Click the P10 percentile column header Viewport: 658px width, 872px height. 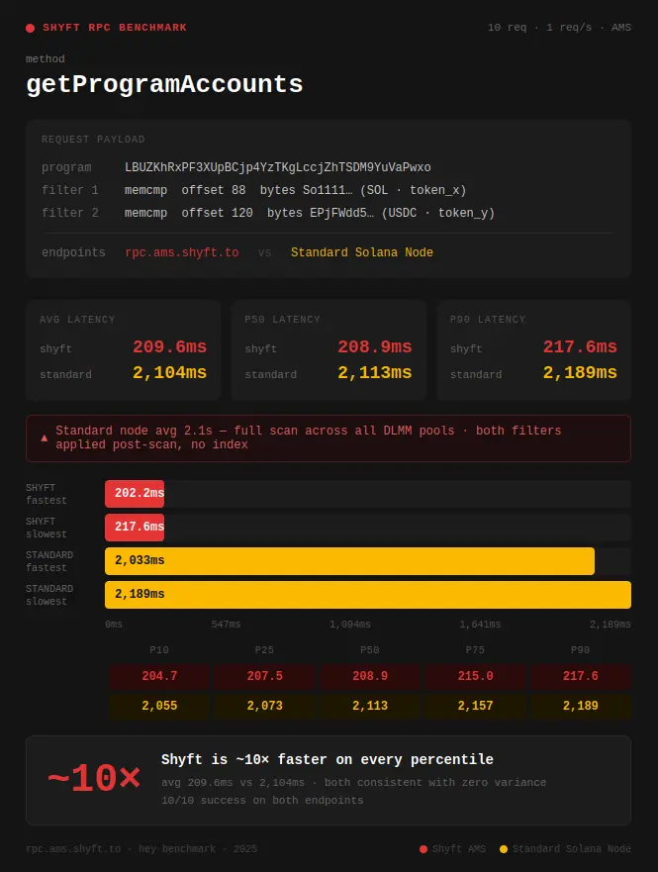point(159,650)
